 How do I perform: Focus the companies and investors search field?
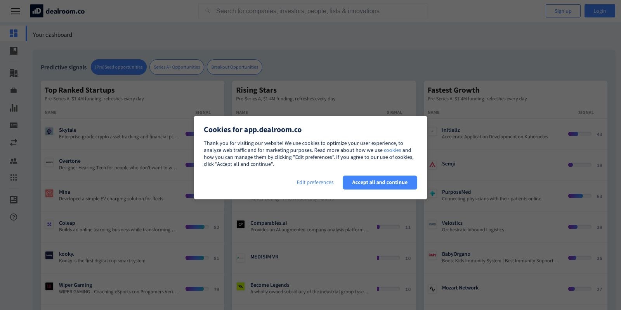pos(313,11)
